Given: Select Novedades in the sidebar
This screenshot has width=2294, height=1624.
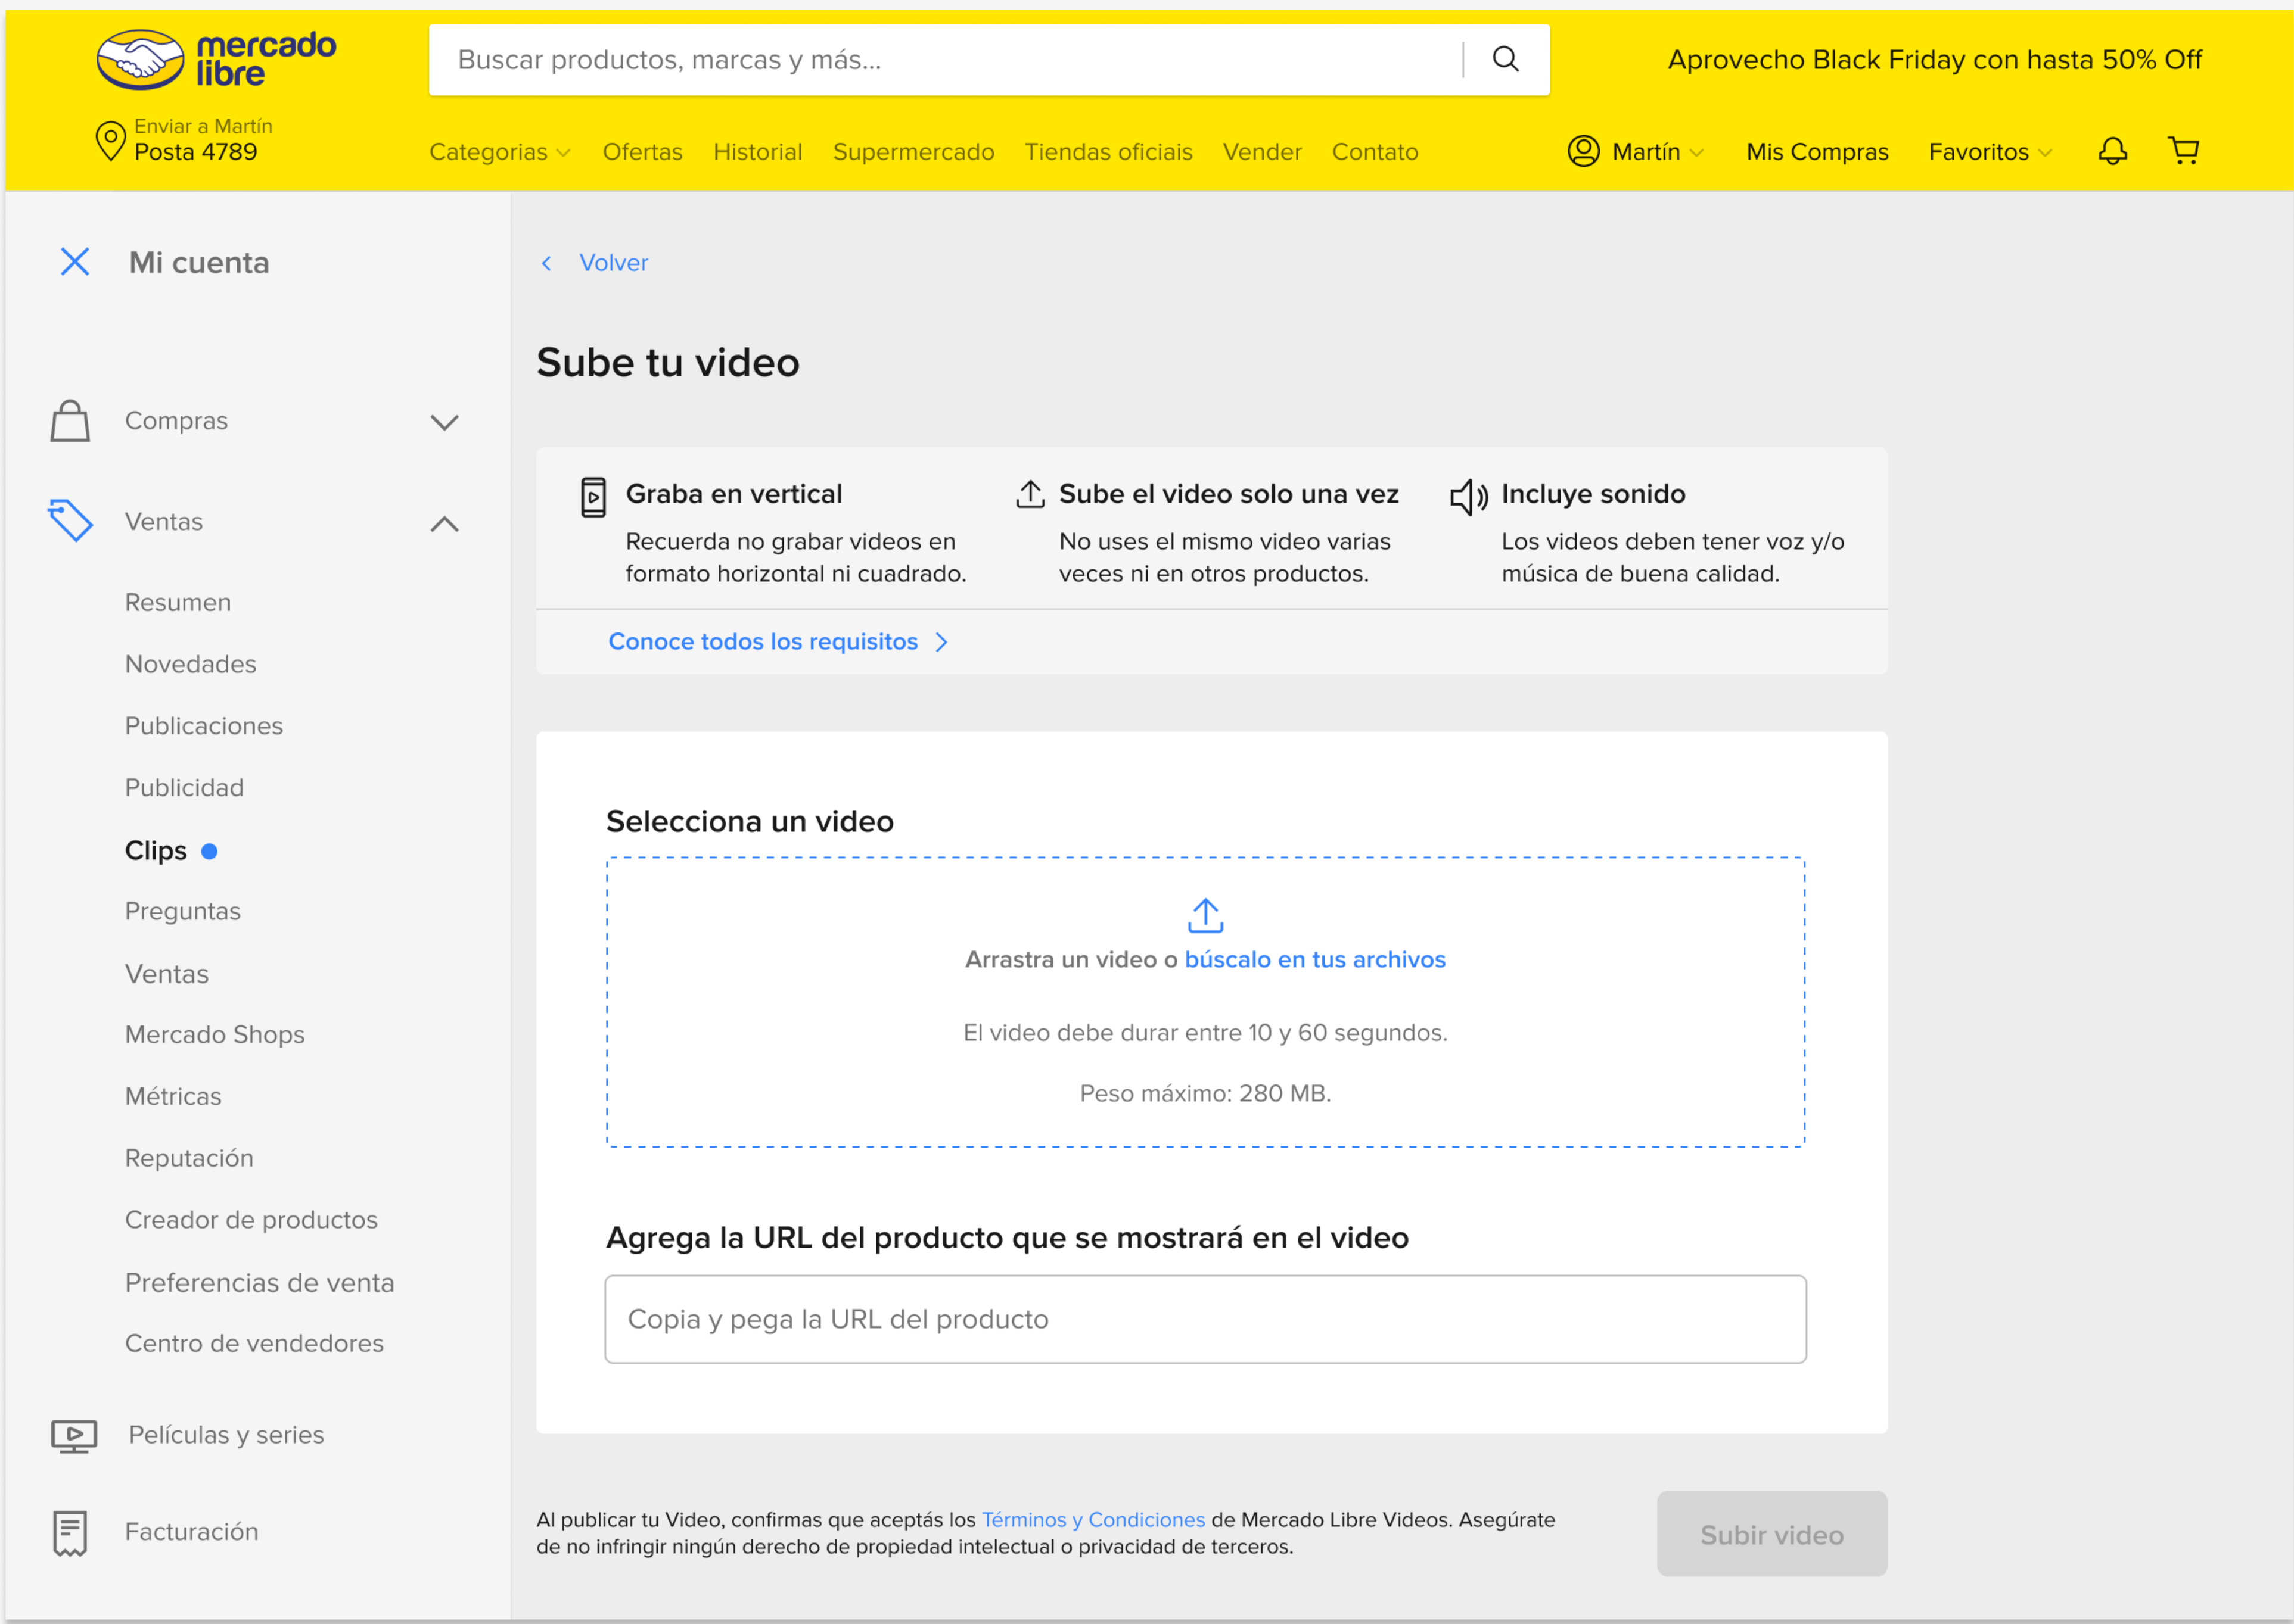Looking at the screenshot, I should pyautogui.click(x=190, y=665).
